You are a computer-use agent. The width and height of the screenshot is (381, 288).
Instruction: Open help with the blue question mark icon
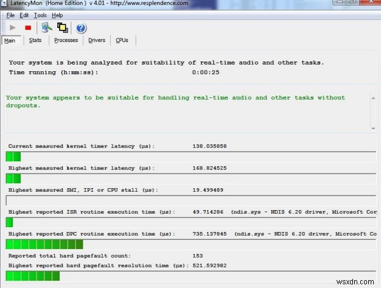pos(81,28)
